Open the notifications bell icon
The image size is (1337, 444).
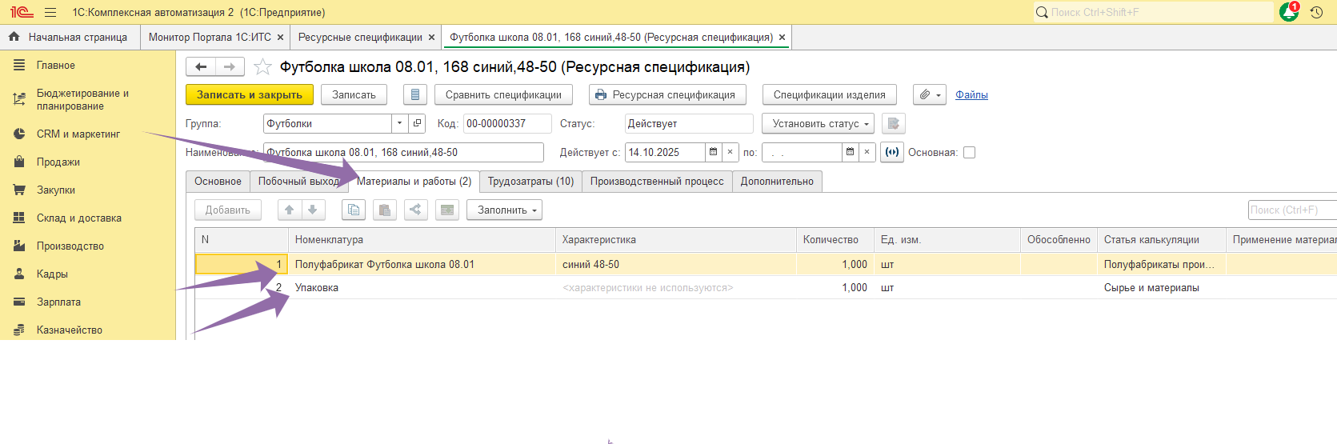1288,12
